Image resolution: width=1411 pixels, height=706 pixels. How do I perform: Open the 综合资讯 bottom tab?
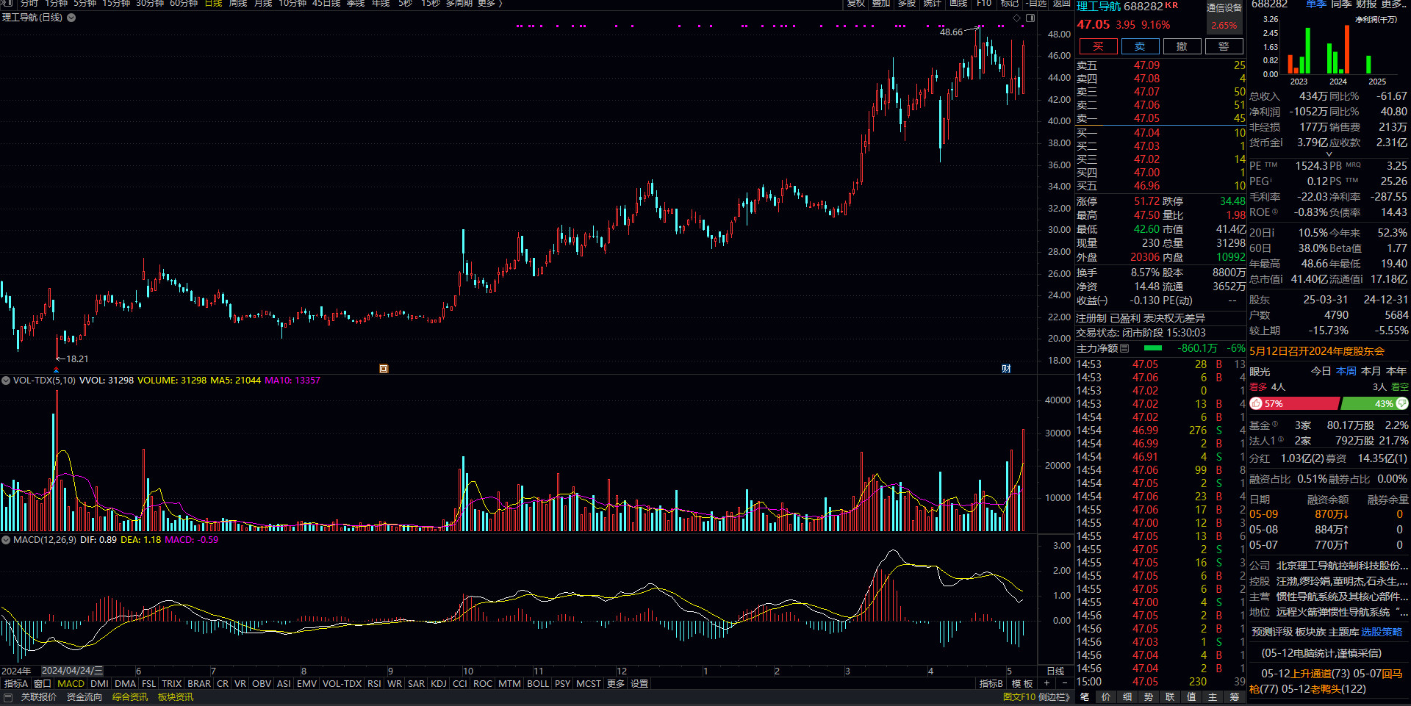point(130,697)
